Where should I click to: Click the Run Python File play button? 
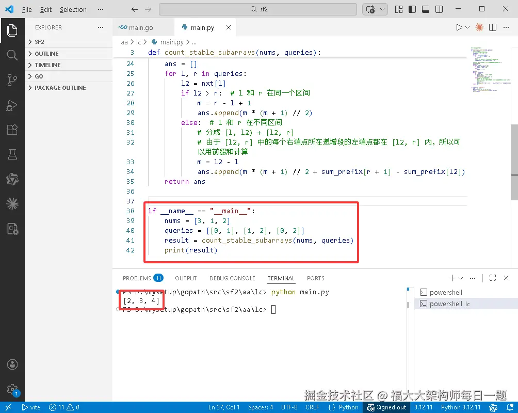459,27
